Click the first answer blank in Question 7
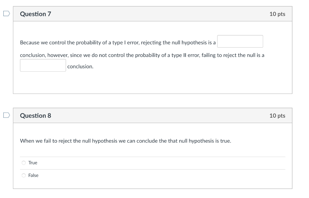309x198 pixels. tap(240, 41)
